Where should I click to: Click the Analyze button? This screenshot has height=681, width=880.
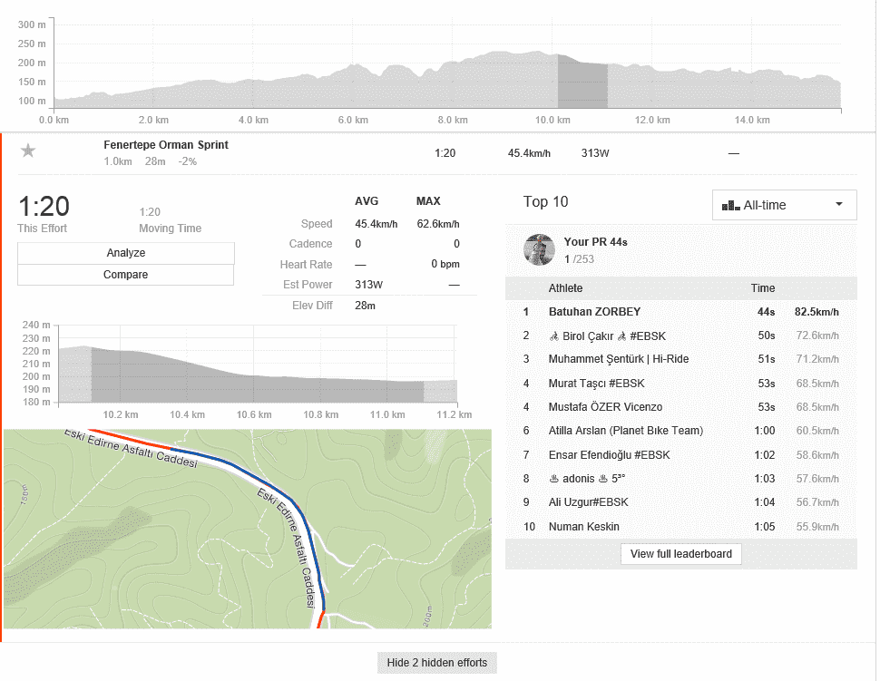[125, 253]
